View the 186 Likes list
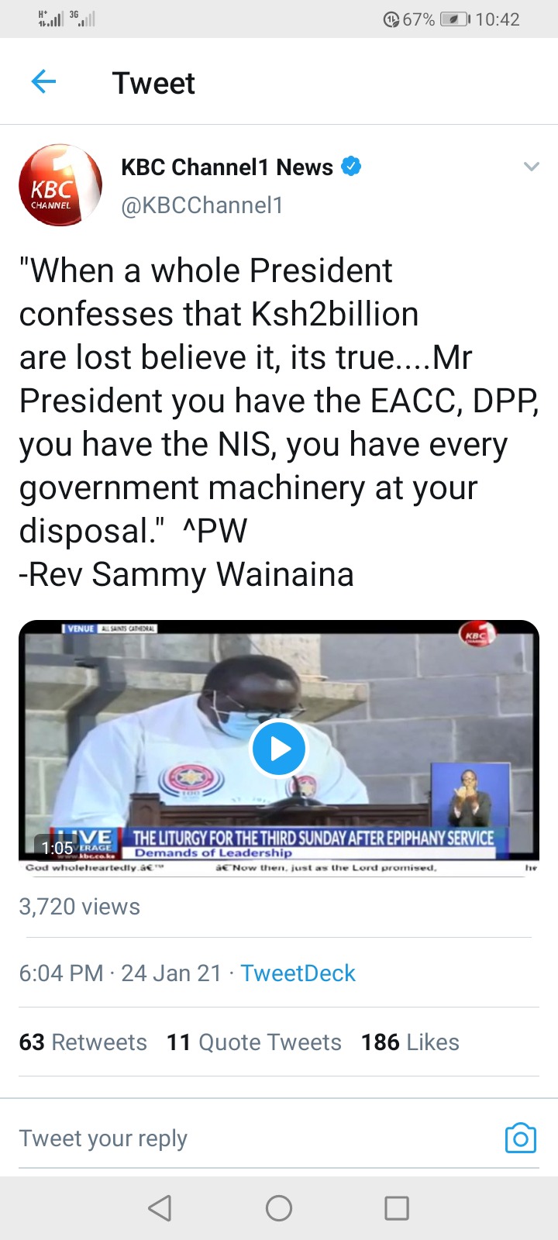The image size is (558, 1240). pos(410,1042)
